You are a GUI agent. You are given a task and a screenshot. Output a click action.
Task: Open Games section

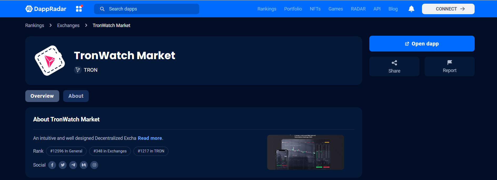336,9
